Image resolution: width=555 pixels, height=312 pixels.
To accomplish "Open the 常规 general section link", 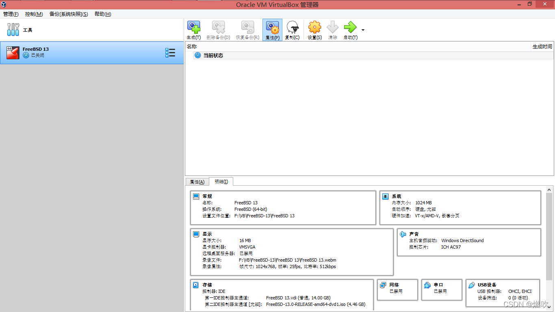I will [207, 196].
